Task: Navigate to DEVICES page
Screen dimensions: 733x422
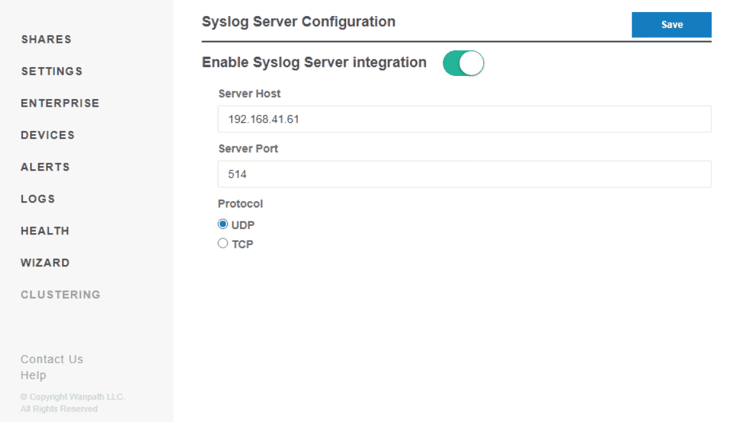Action: tap(48, 135)
